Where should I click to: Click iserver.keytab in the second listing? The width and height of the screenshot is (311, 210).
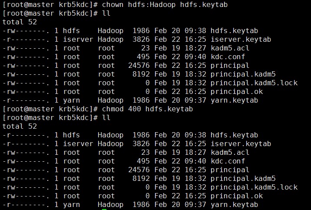(x=241, y=144)
